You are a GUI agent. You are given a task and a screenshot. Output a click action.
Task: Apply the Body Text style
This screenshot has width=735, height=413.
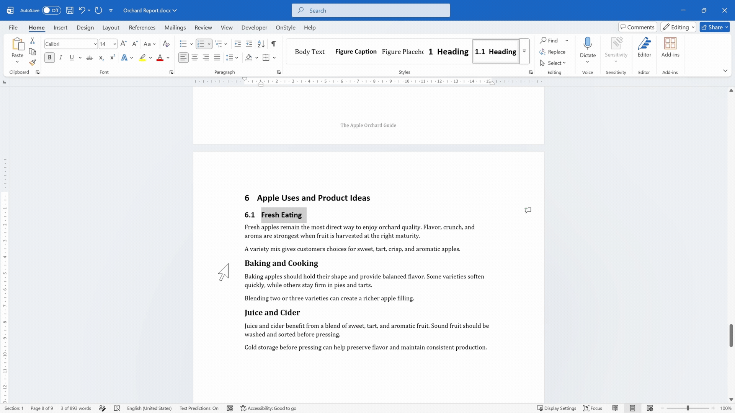pyautogui.click(x=310, y=52)
